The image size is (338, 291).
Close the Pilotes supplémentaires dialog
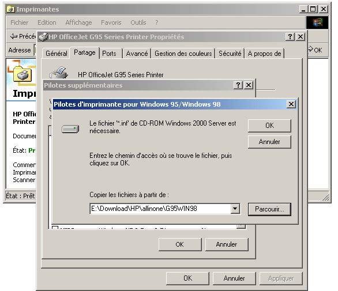pyautogui.click(x=249, y=85)
